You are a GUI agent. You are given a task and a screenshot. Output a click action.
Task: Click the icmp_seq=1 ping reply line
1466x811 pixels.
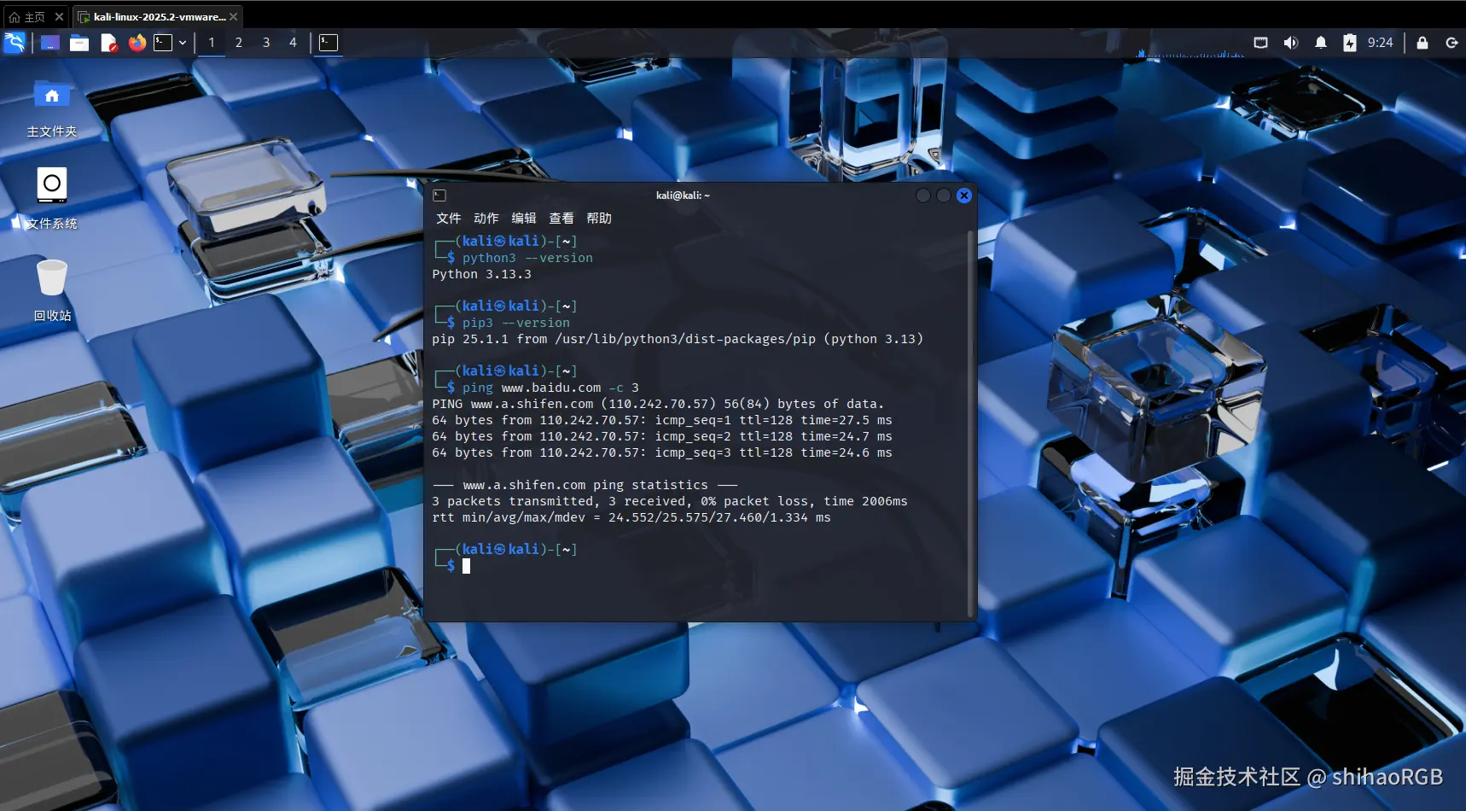tap(662, 420)
